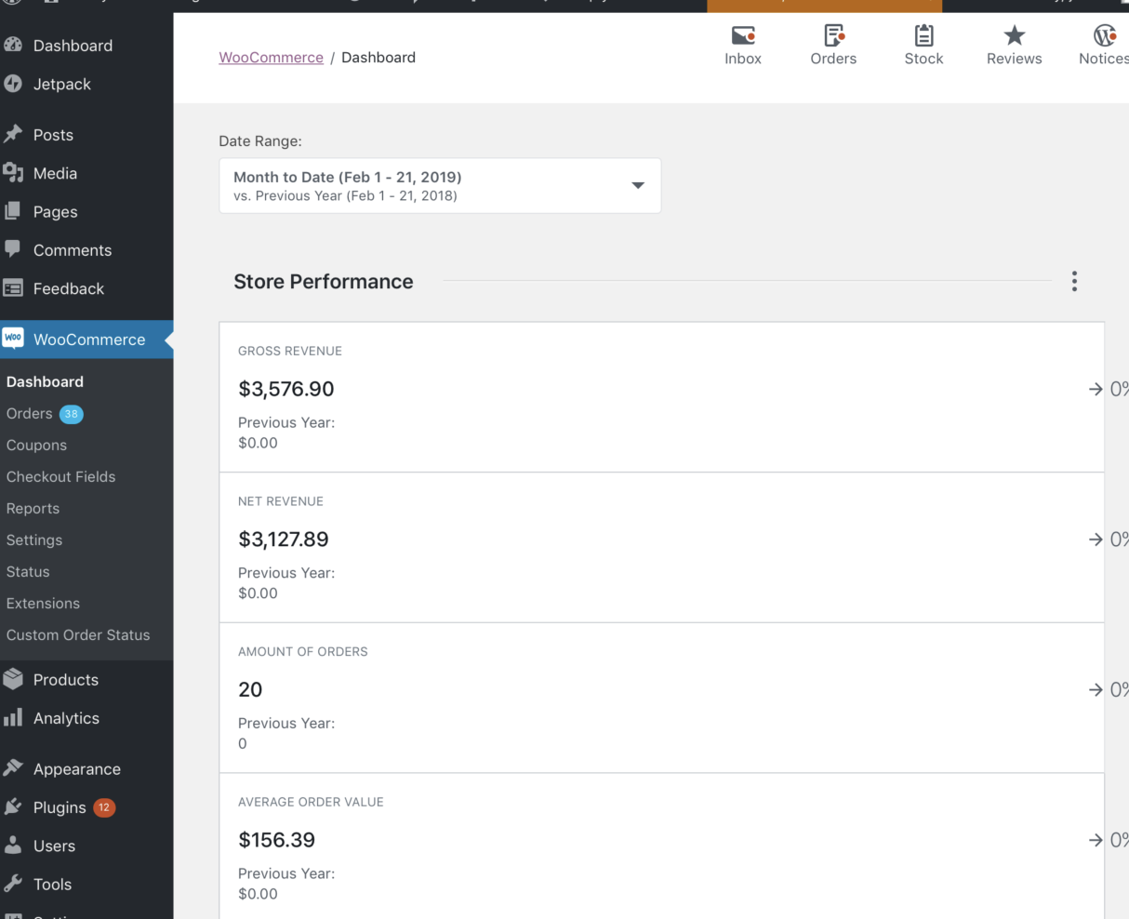The height and width of the screenshot is (919, 1129).
Task: Click the WooCommerce logo icon
Action: (x=13, y=339)
